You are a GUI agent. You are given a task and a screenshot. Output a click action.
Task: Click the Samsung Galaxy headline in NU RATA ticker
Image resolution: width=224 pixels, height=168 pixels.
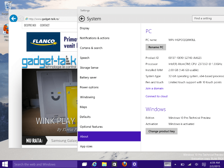click(64, 141)
